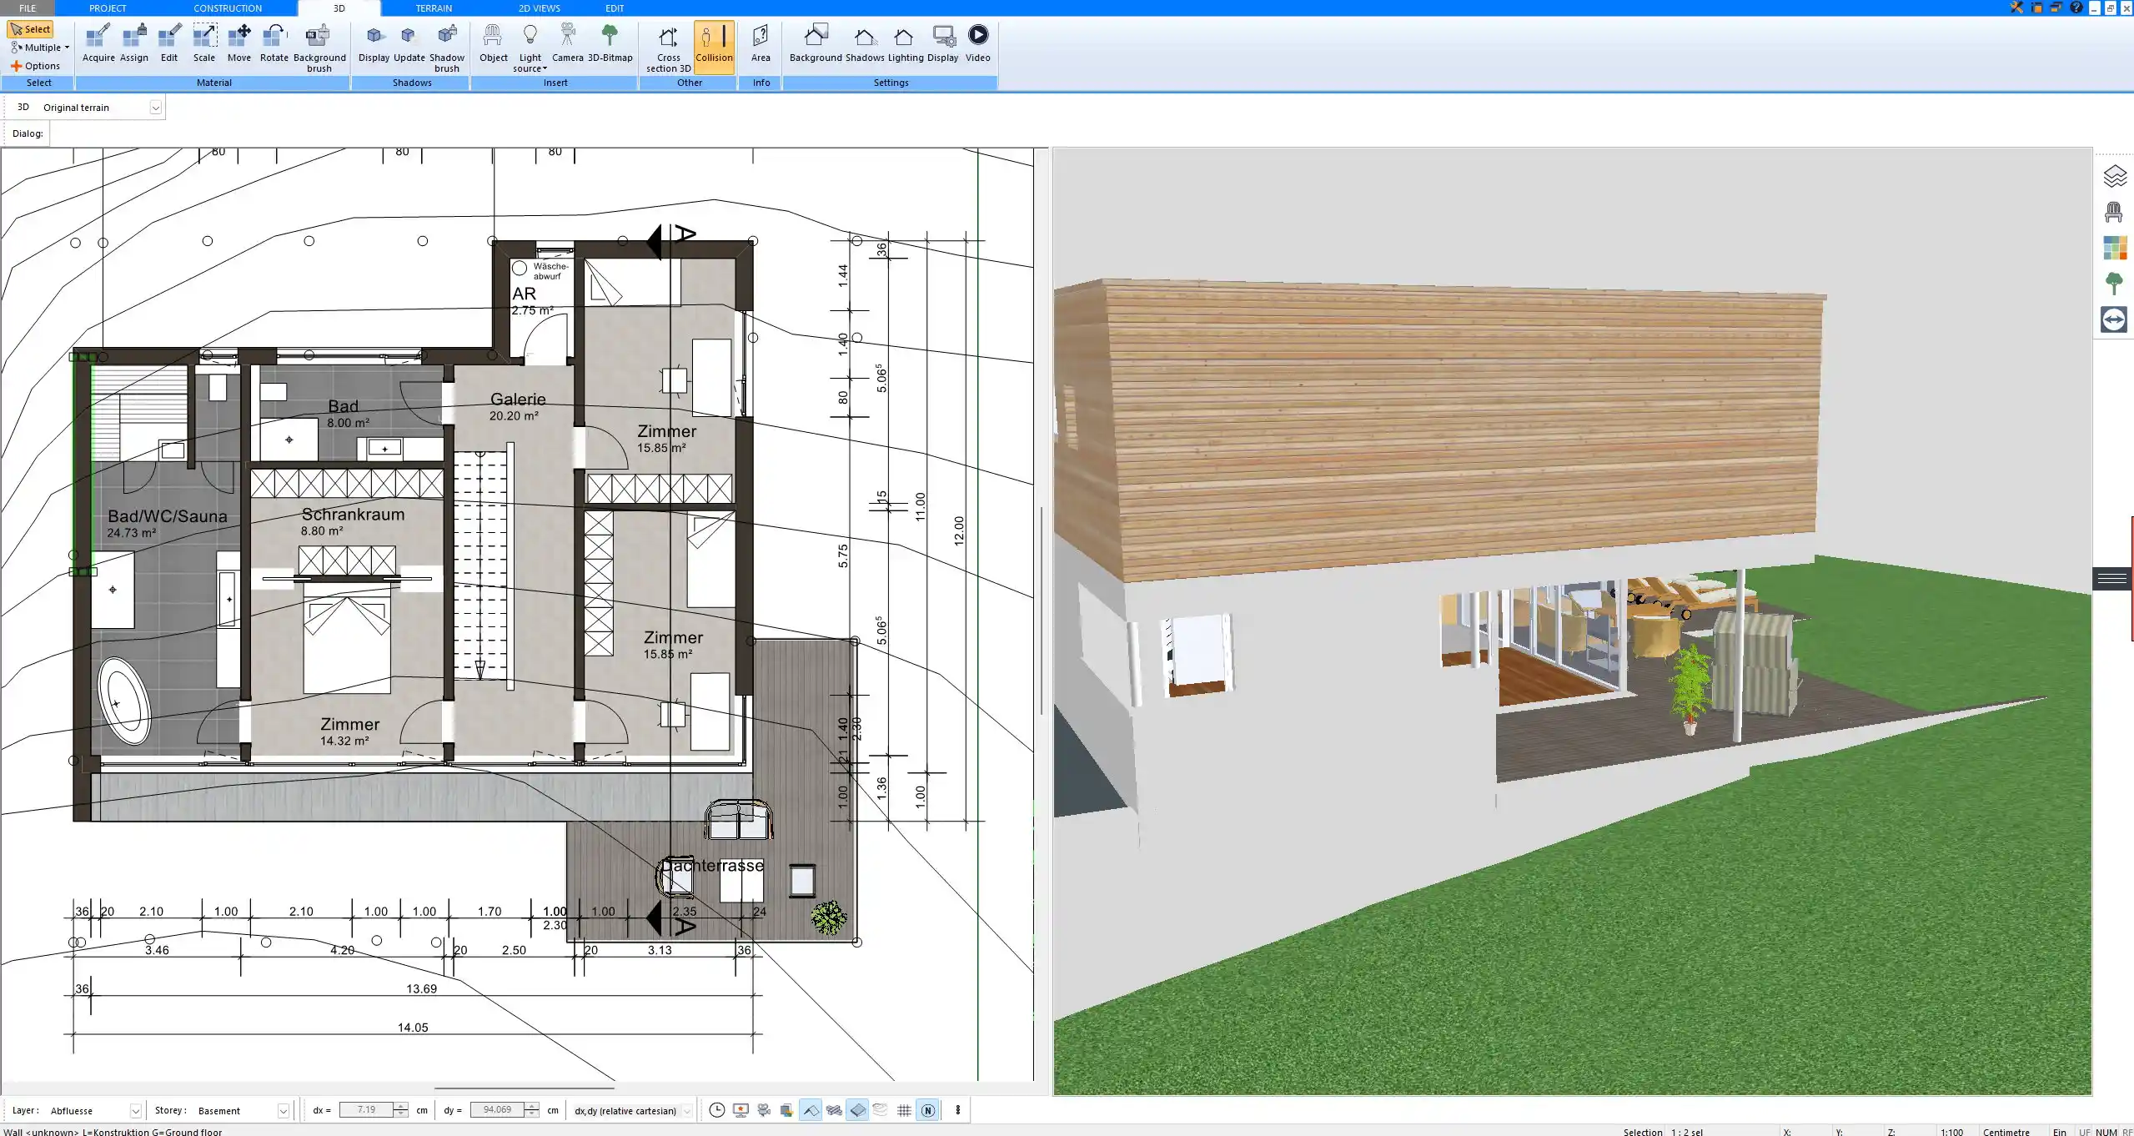
Task: Toggle the N north indicator button
Action: 927,1110
